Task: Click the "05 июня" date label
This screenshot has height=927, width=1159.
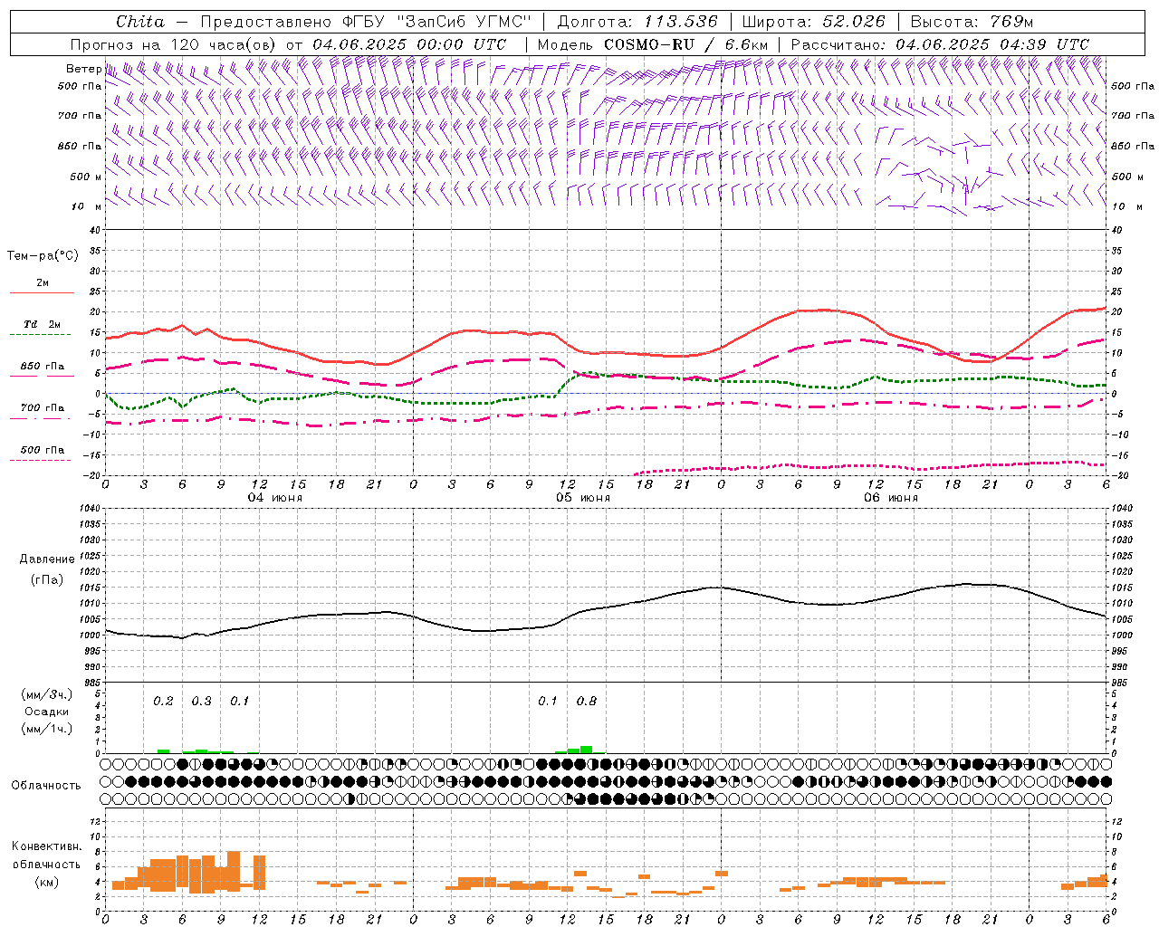Action: click(x=583, y=498)
